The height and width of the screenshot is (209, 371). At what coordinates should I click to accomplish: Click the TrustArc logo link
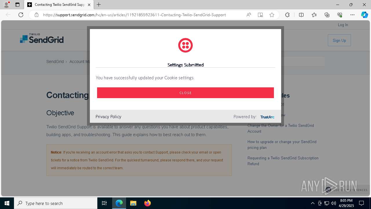(267, 117)
